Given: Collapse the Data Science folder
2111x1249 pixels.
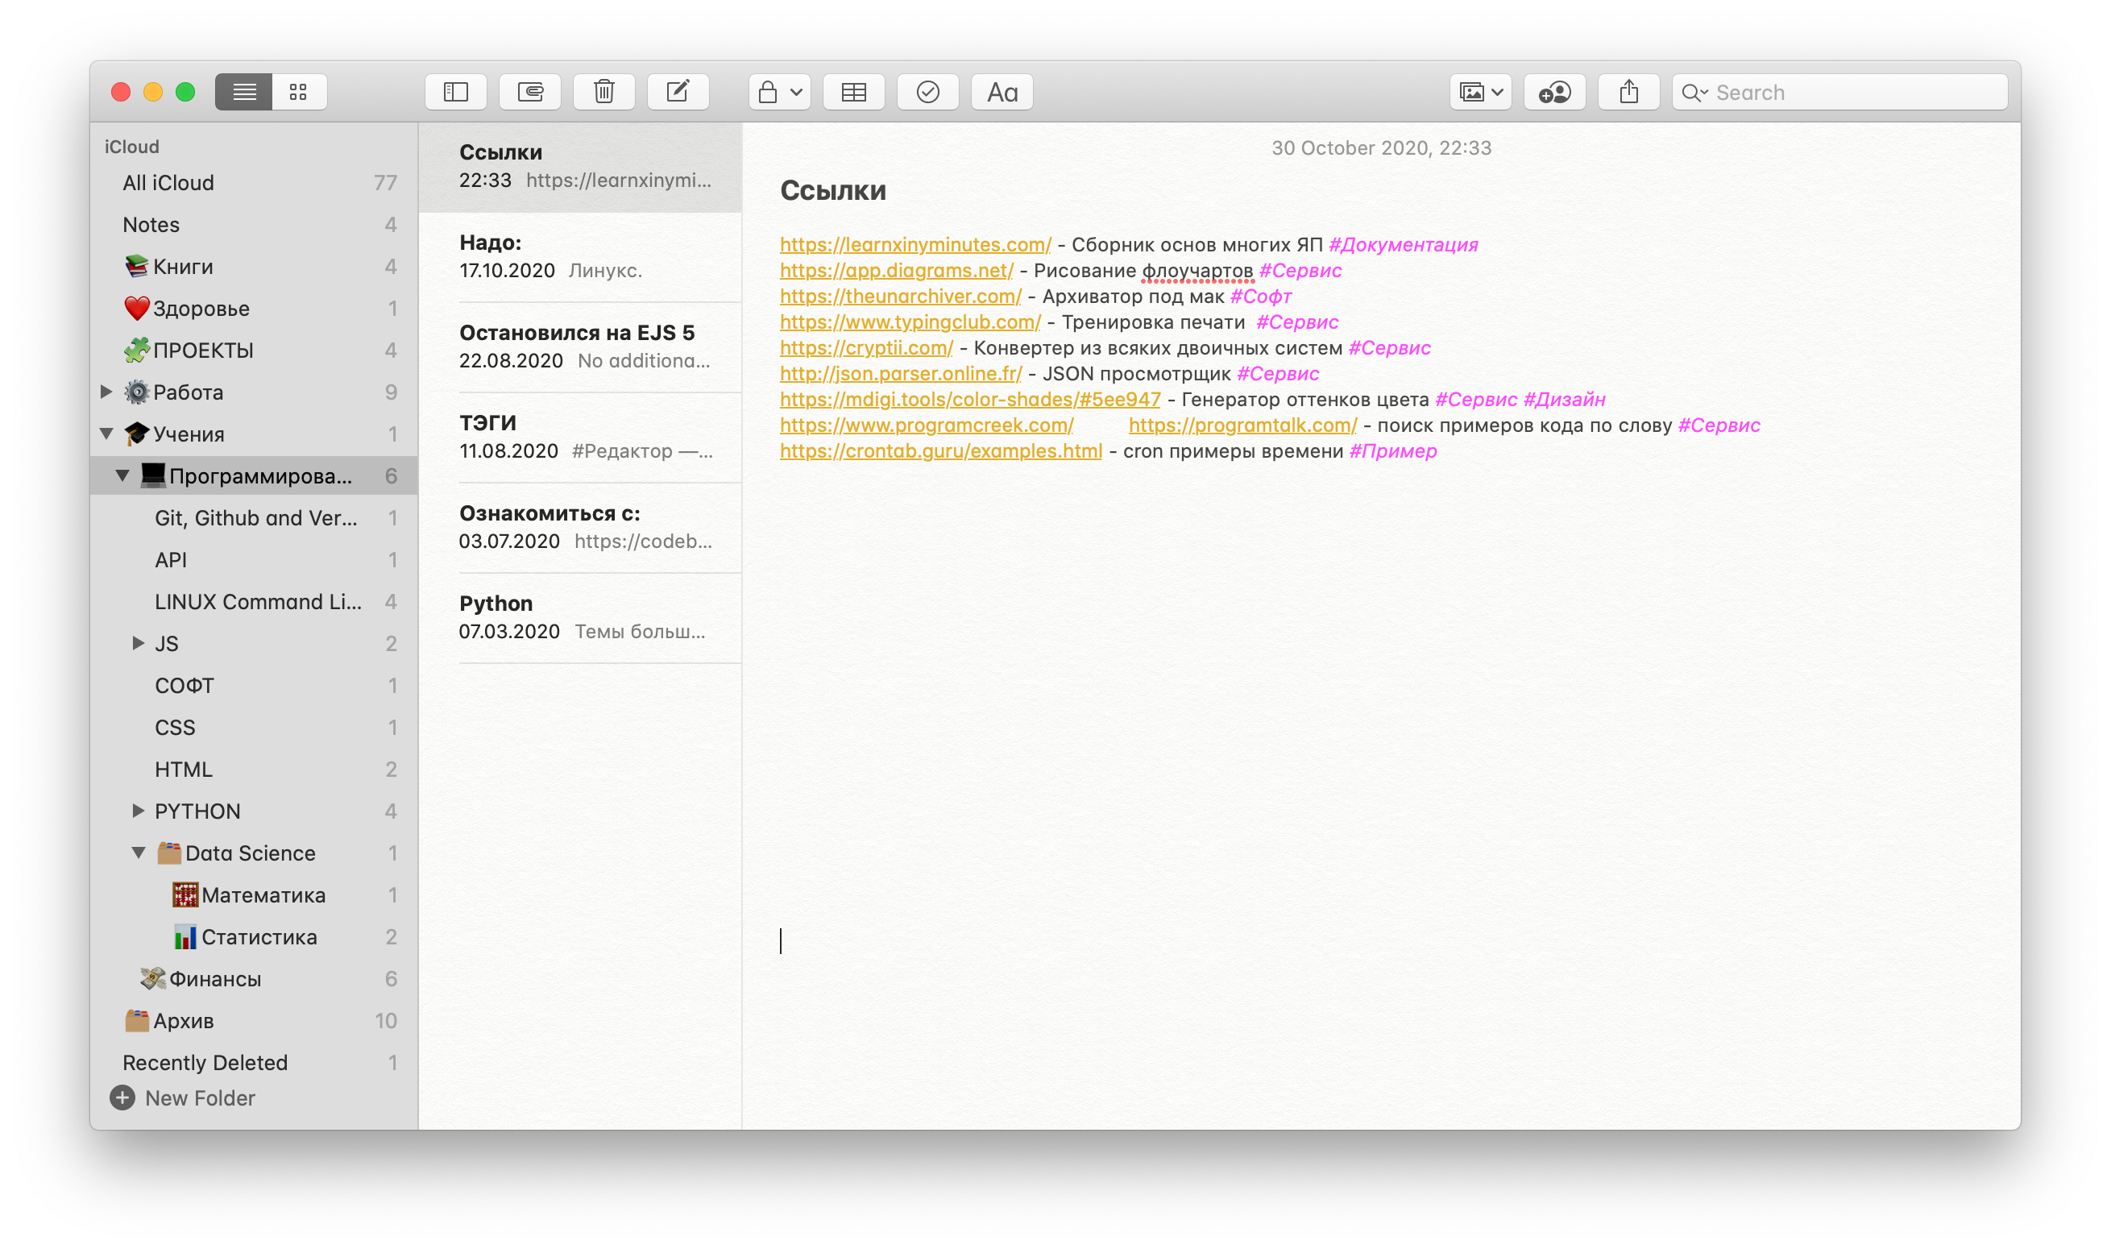Looking at the screenshot, I should click(x=139, y=853).
